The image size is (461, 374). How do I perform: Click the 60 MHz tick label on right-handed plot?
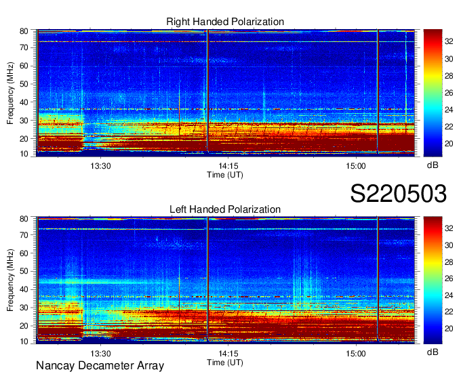click(x=24, y=66)
